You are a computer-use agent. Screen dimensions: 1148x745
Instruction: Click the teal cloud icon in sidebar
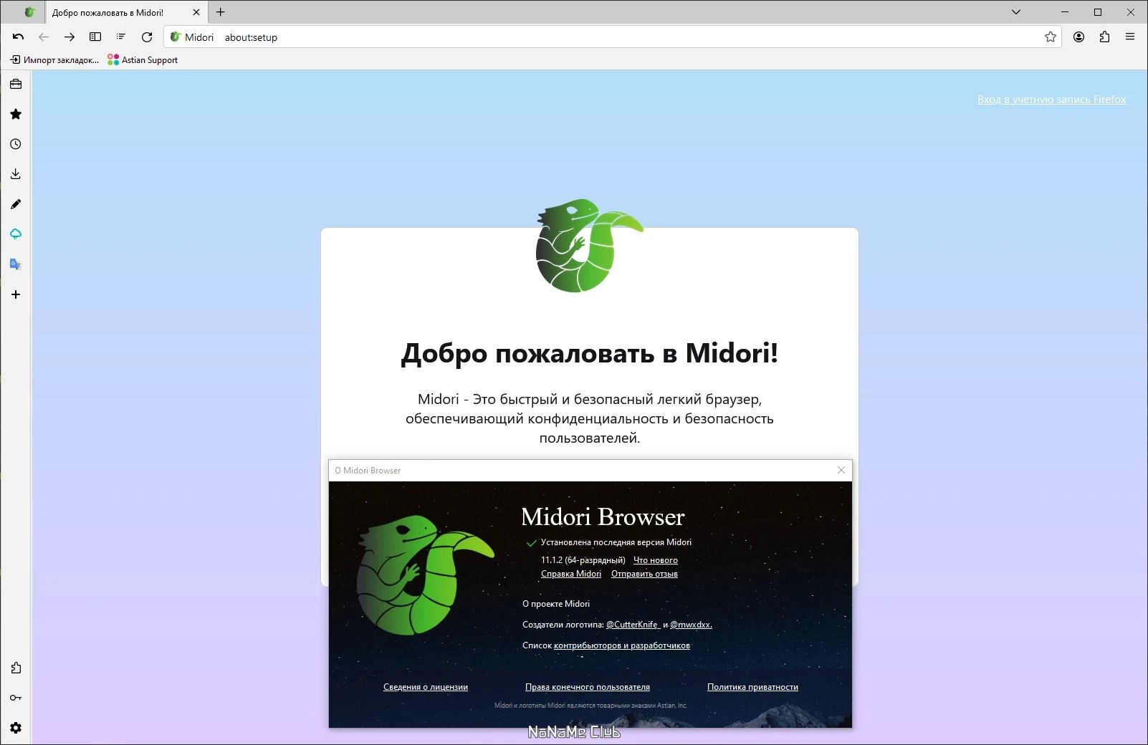pyautogui.click(x=16, y=234)
